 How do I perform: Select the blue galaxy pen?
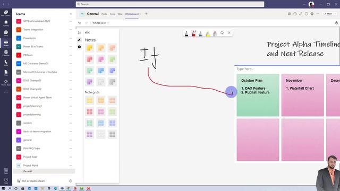pyautogui.click(x=201, y=33)
